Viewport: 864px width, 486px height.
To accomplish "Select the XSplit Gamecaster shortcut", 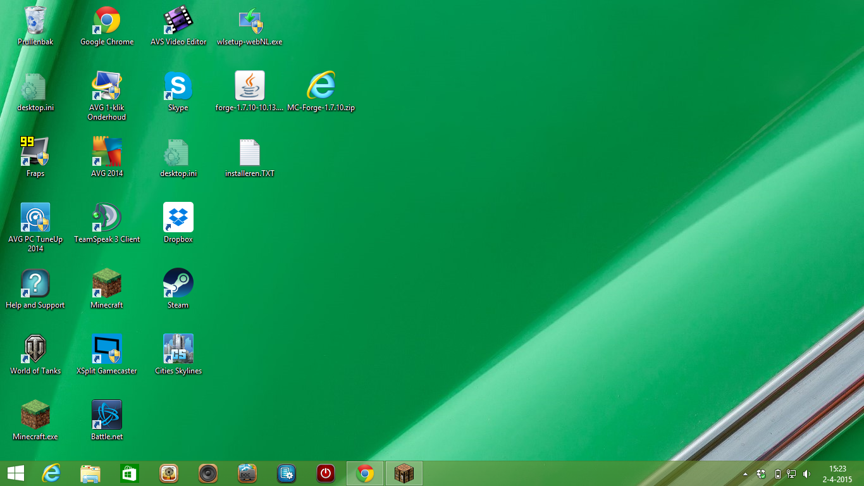I will (107, 355).
